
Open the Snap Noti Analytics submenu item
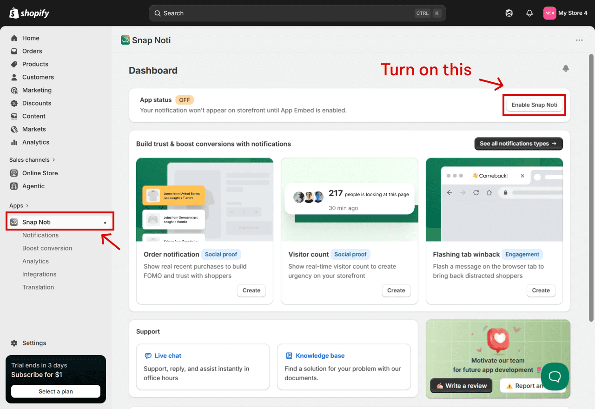coord(35,261)
